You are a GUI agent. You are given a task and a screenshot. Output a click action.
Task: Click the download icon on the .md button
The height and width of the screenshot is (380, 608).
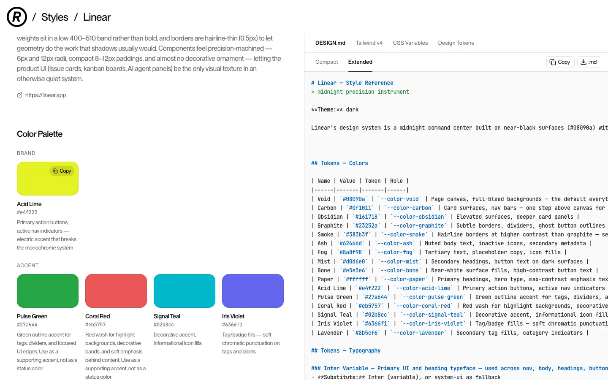(x=584, y=62)
